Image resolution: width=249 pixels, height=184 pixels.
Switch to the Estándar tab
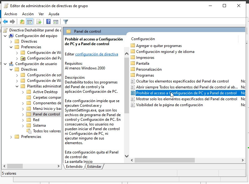click(x=94, y=167)
